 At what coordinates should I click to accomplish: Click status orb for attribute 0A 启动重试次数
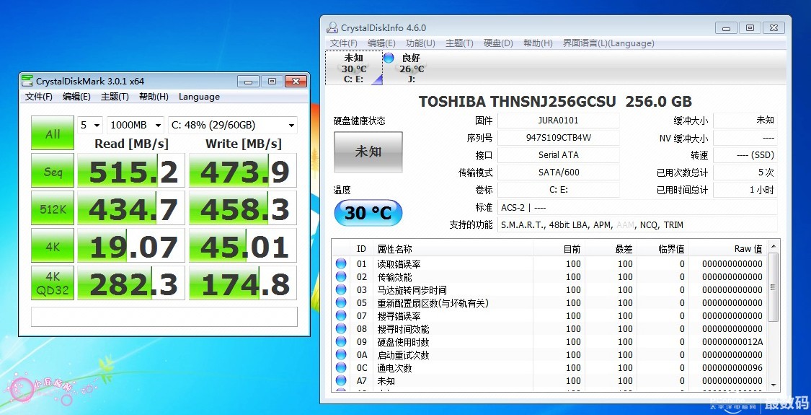(x=341, y=355)
